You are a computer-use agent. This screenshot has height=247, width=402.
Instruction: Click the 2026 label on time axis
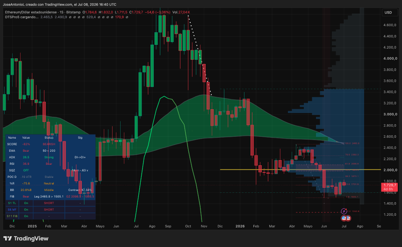pyautogui.click(x=240, y=226)
